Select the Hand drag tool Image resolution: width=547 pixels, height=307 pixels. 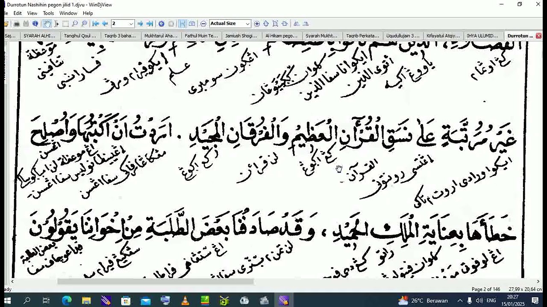[47, 23]
